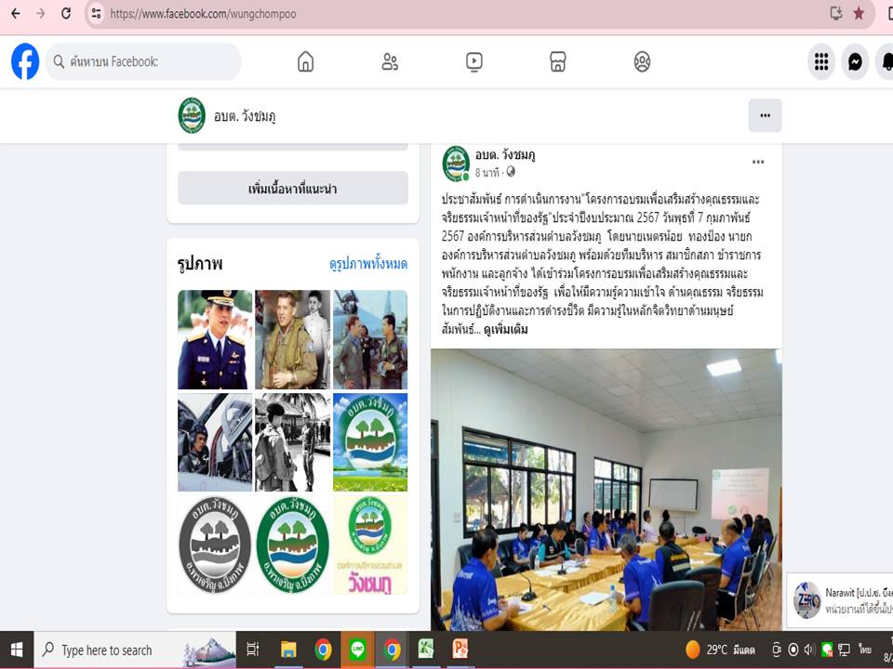Image resolution: width=893 pixels, height=669 pixels.
Task: Open Task View from the taskbar
Action: click(x=252, y=649)
